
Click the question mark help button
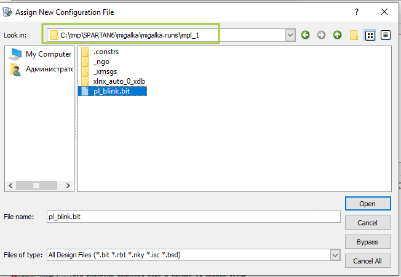(x=357, y=12)
